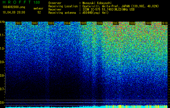The image size is (170, 108).
Task: Click the 0.6 frequency axis label
Action: tap(2, 103)
